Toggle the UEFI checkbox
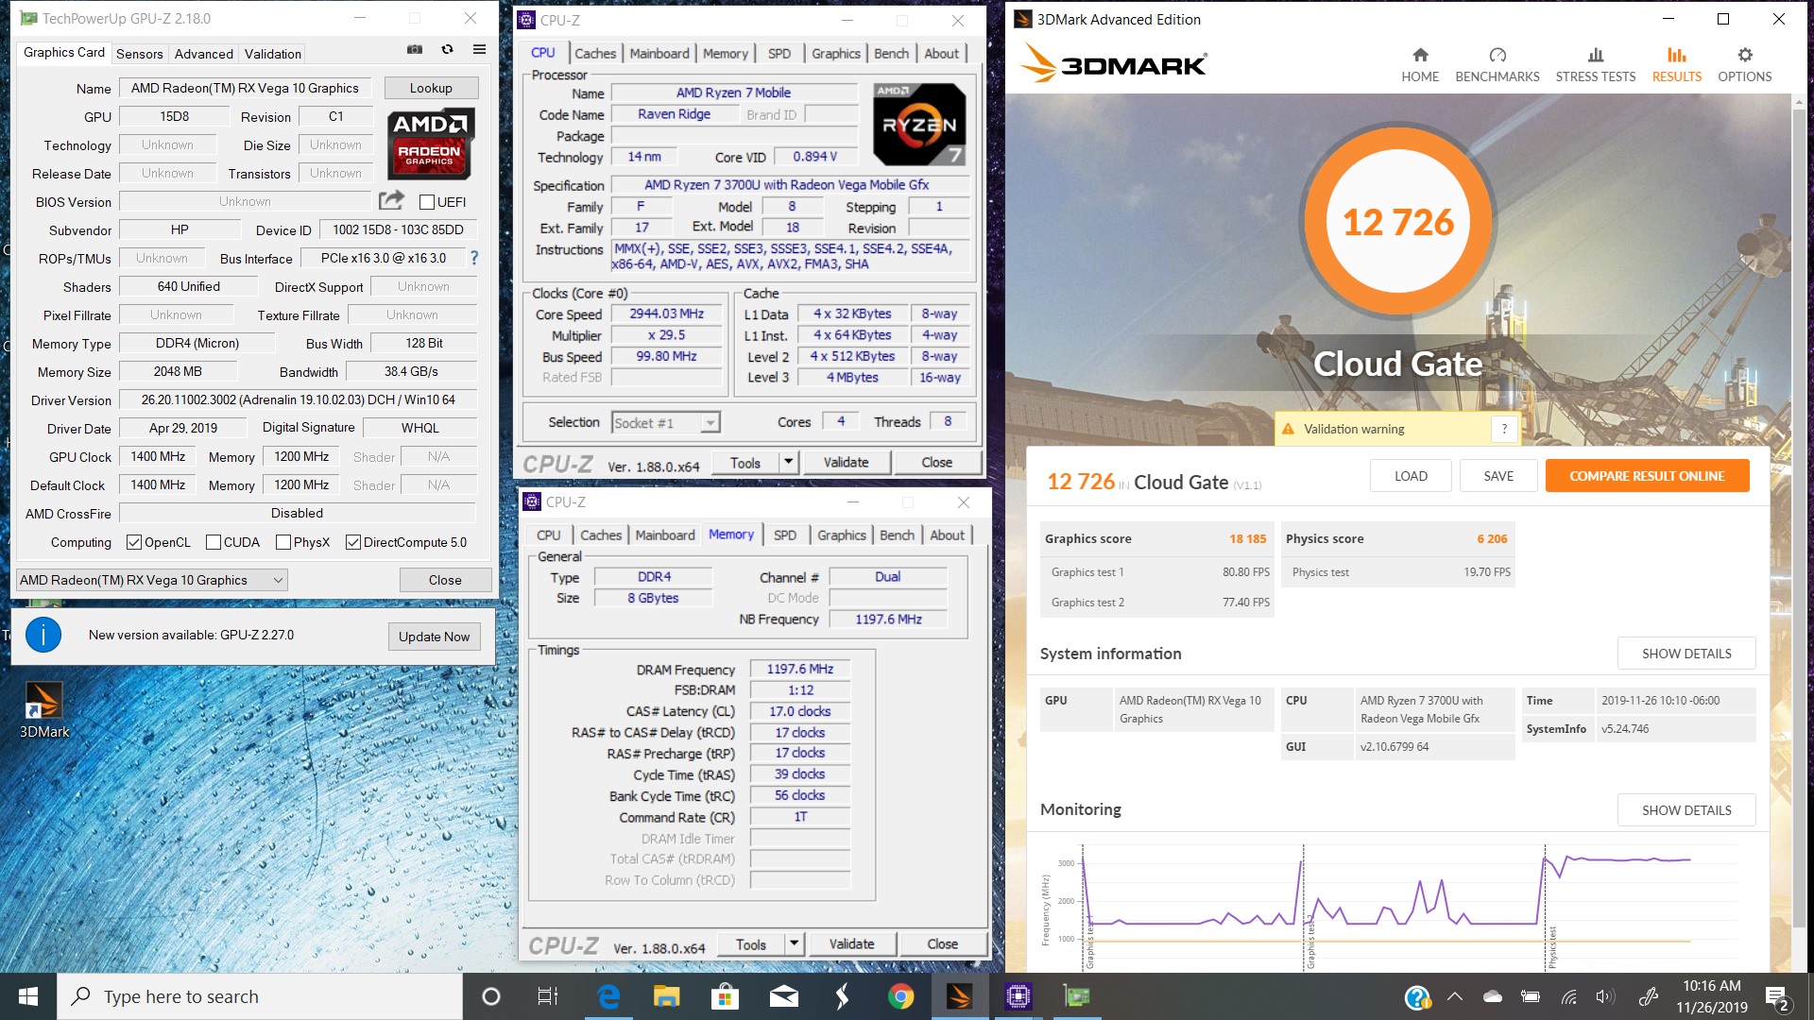 (427, 202)
